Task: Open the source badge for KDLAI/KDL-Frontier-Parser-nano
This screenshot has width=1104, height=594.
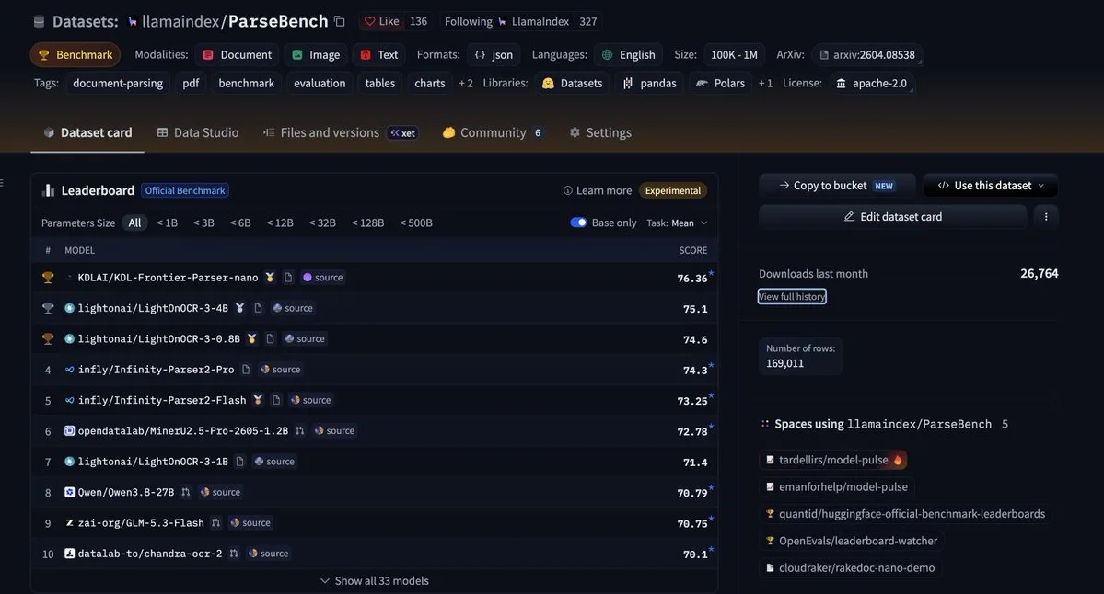Action: click(x=323, y=278)
